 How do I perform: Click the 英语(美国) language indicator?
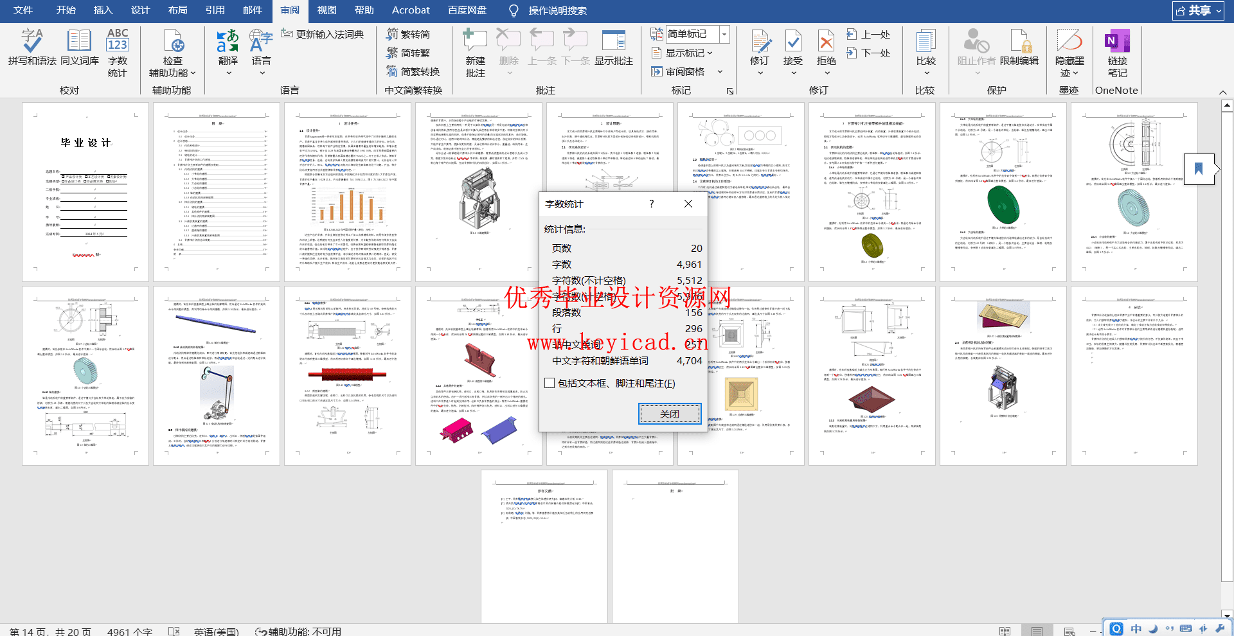(216, 632)
